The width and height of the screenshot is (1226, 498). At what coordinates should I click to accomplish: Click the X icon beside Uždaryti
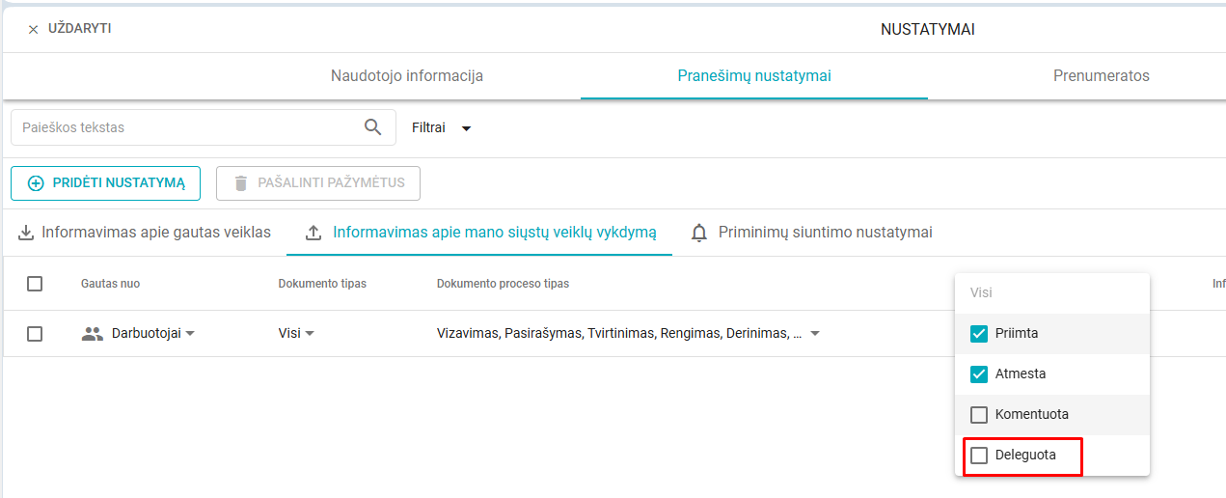point(33,30)
